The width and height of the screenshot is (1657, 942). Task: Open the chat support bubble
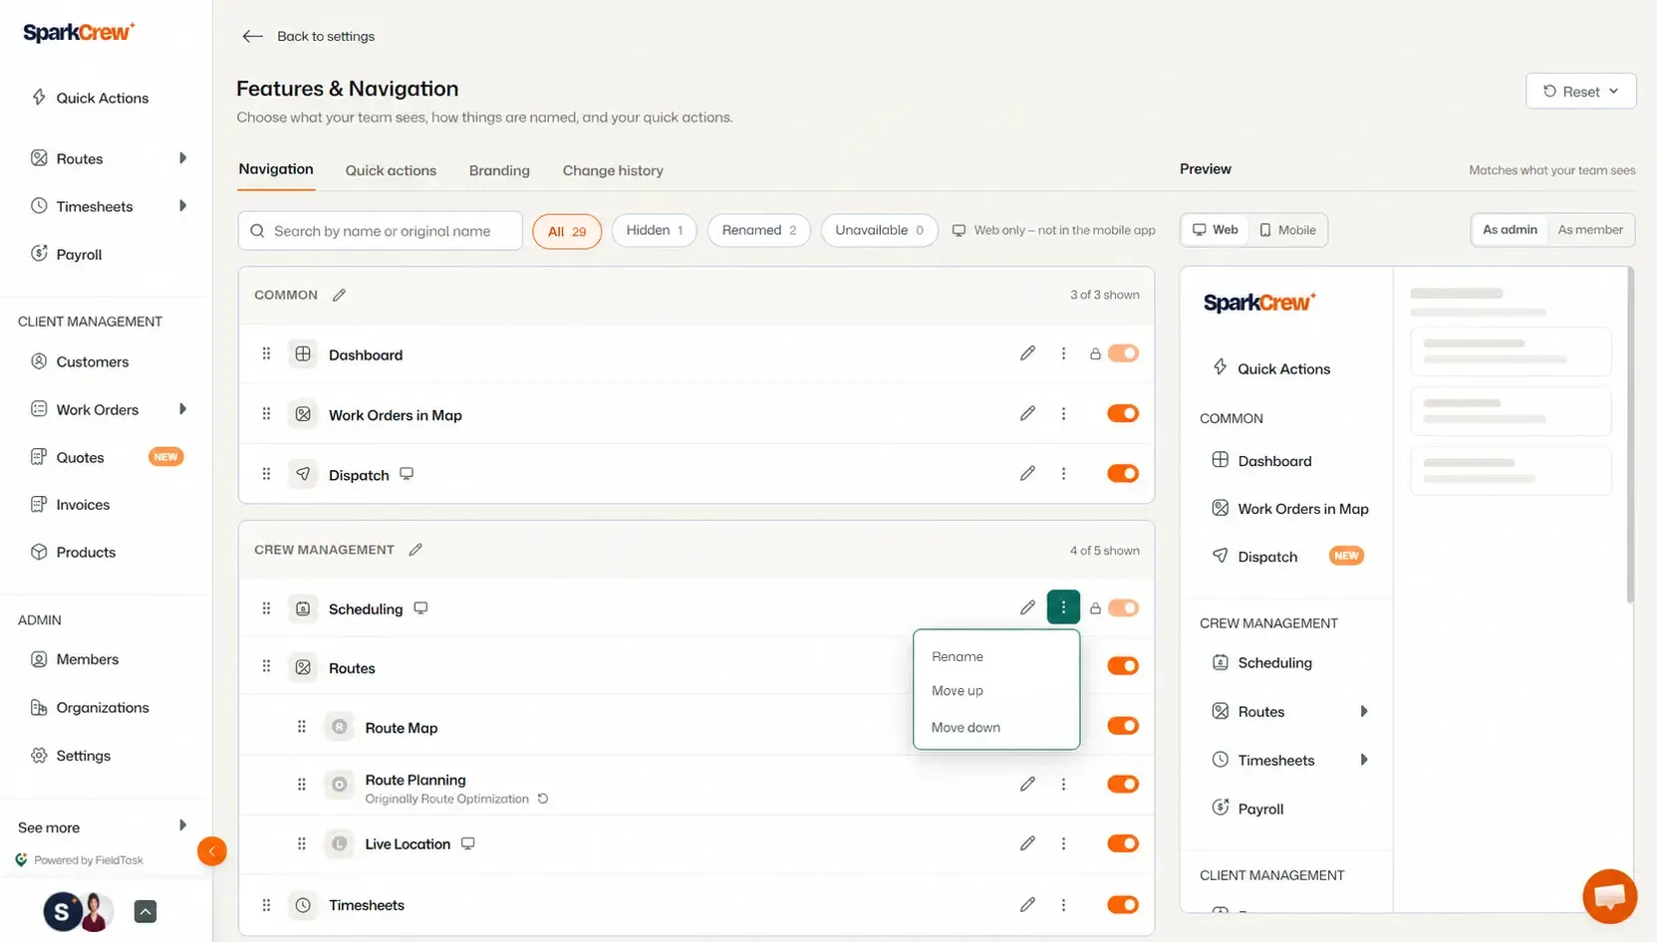pyautogui.click(x=1609, y=896)
